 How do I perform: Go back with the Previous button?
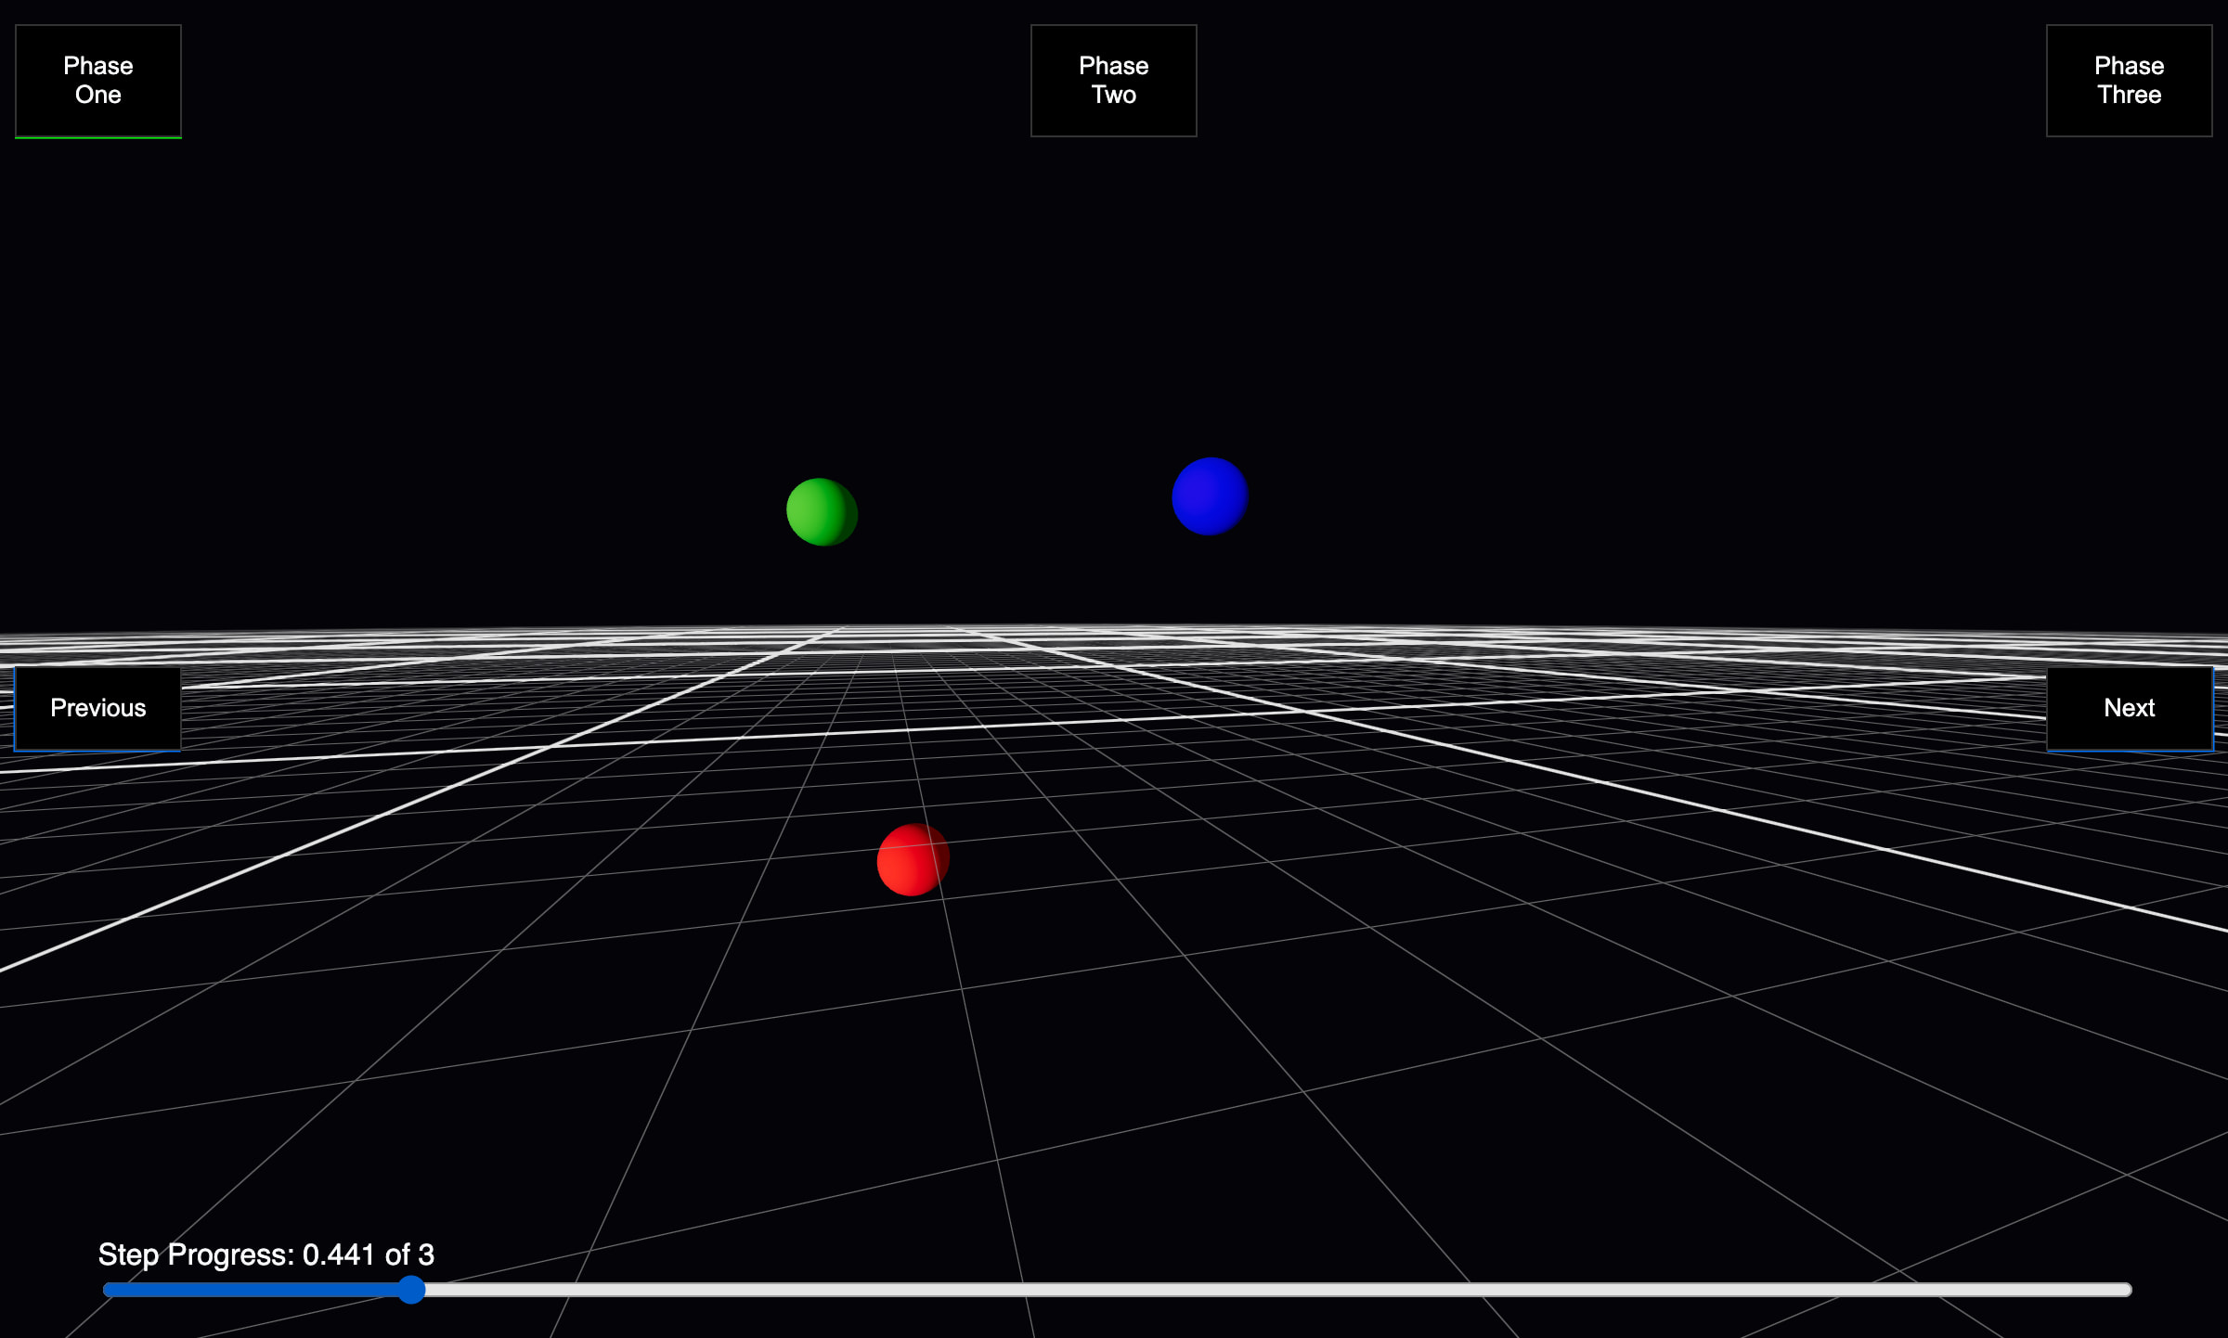(x=98, y=708)
